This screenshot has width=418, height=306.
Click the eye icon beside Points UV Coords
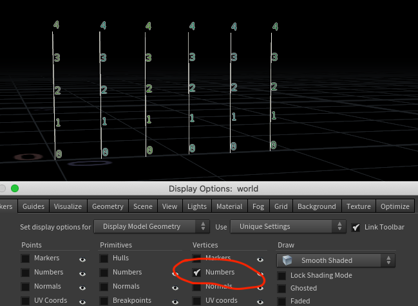click(x=82, y=302)
